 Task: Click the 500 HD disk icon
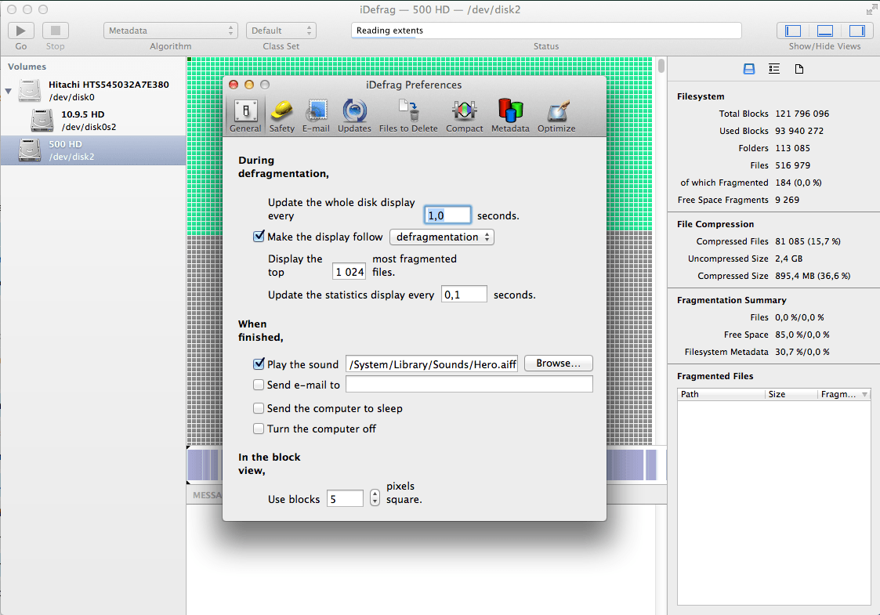(x=30, y=150)
